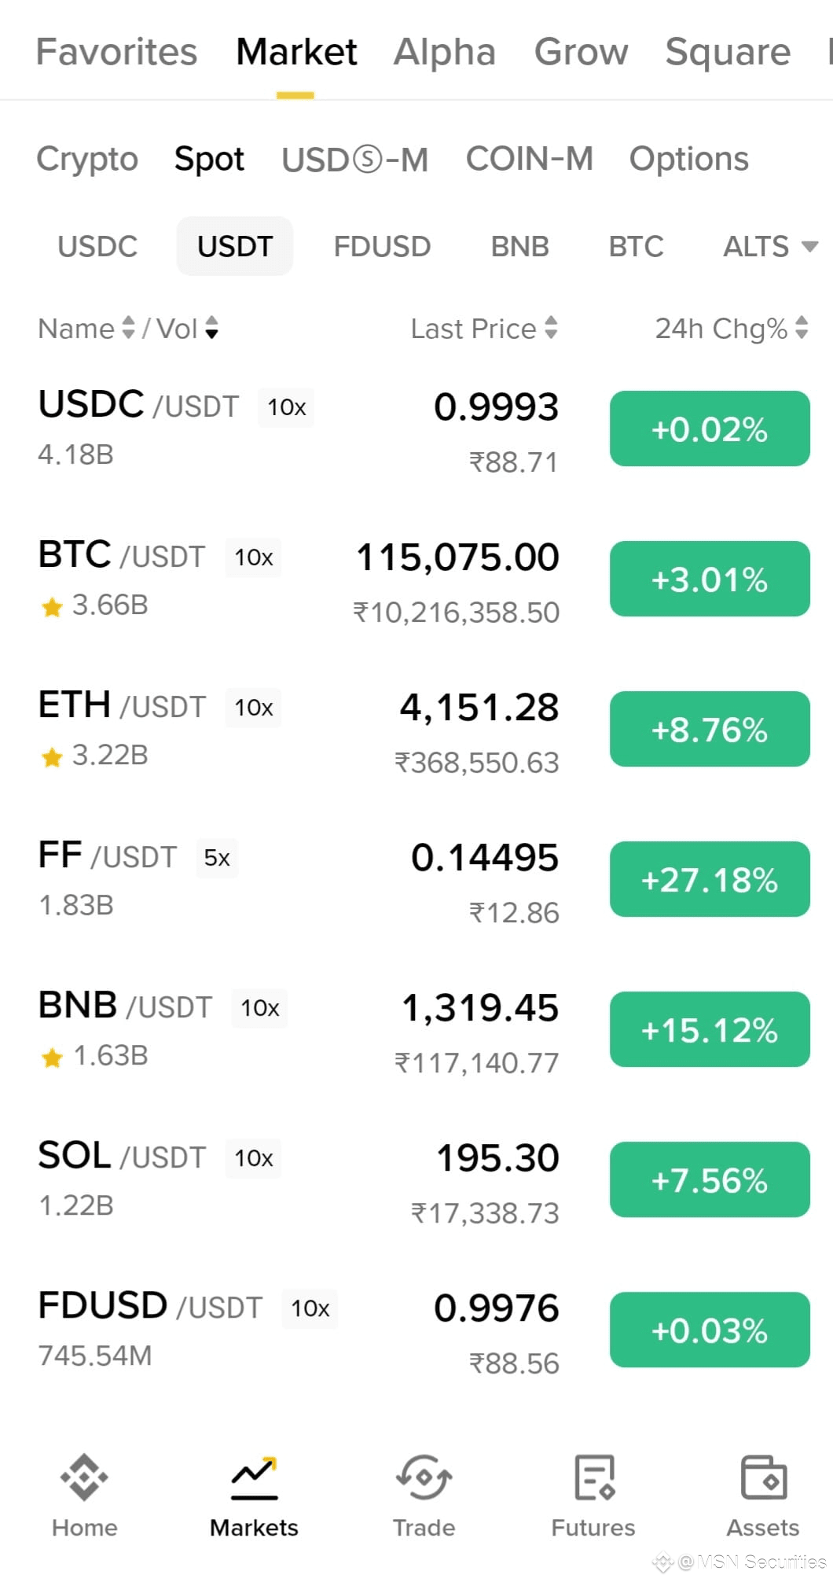Sort list by Vol arrows
This screenshot has width=833, height=1582.
point(211,328)
